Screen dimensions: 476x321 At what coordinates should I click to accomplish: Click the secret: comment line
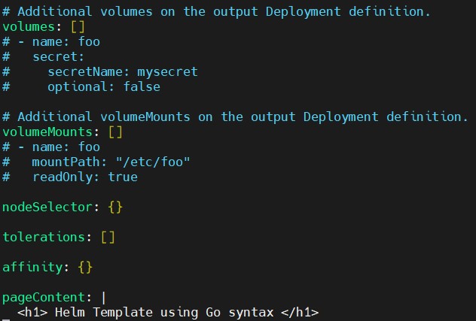click(x=44, y=57)
